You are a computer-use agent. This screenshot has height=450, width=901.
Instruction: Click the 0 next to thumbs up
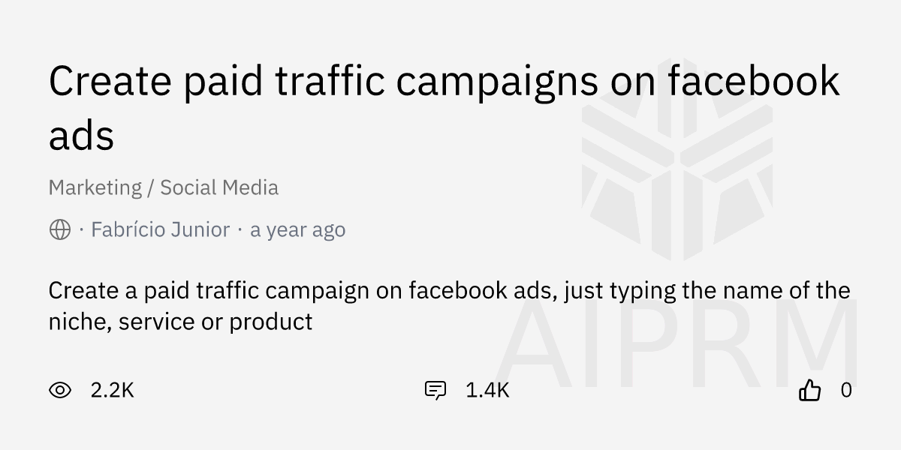tap(845, 390)
